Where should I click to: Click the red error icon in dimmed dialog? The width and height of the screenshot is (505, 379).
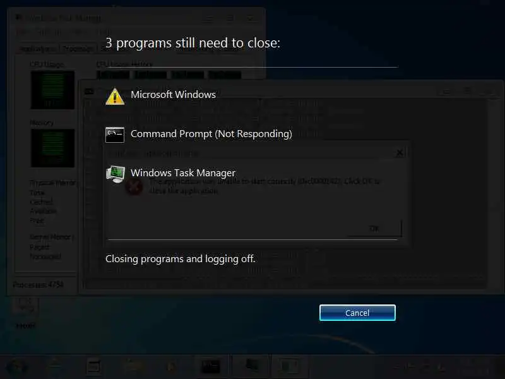[134, 186]
